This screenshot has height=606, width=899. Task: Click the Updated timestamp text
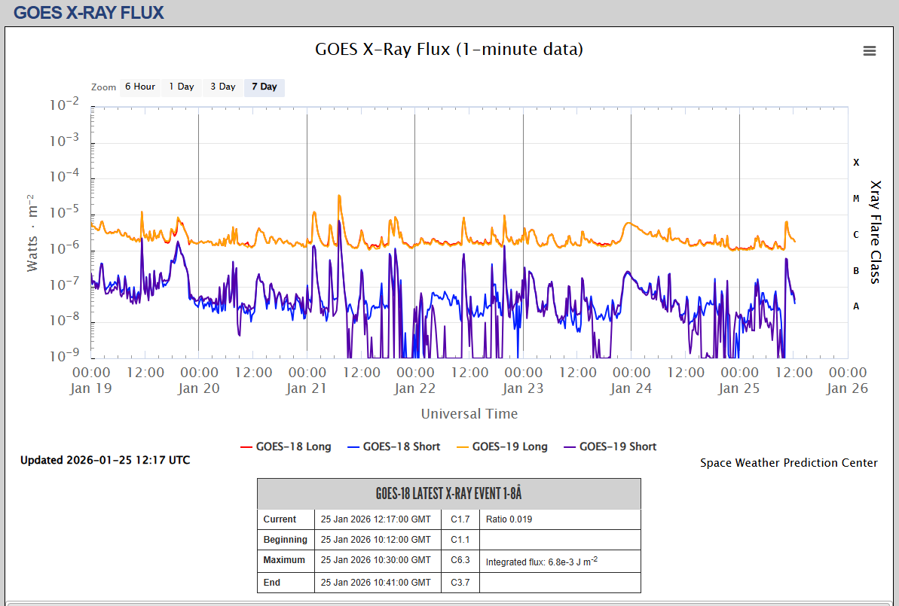[105, 460]
